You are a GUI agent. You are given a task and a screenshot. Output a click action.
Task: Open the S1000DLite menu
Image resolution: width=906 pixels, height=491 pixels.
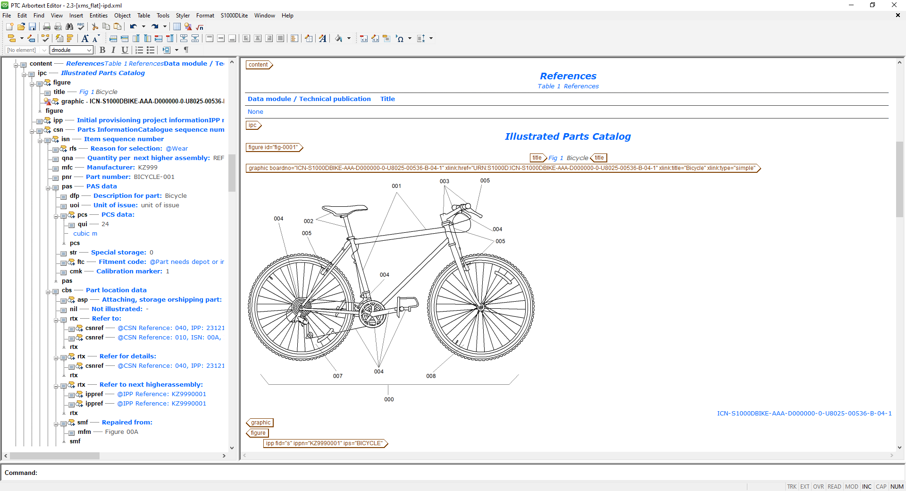(234, 16)
